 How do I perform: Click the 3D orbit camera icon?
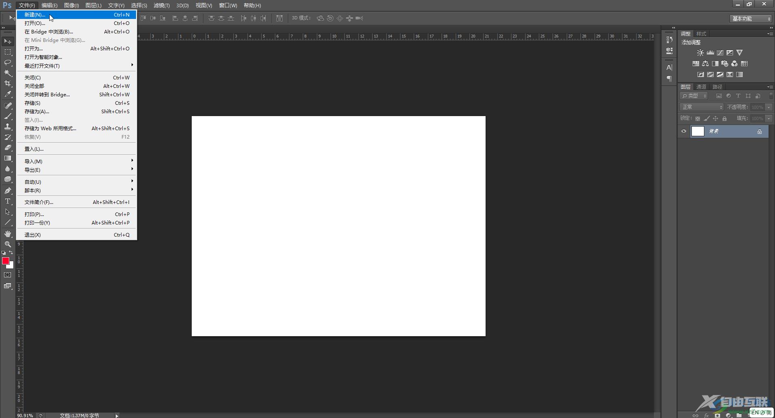[320, 18]
